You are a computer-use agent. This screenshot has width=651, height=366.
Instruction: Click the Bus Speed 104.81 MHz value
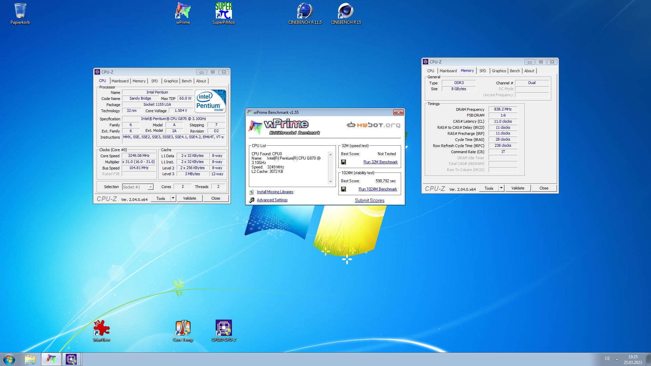139,168
